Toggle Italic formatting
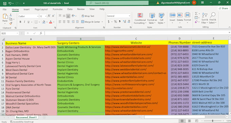This screenshot has width=231, height=123. click(24, 22)
